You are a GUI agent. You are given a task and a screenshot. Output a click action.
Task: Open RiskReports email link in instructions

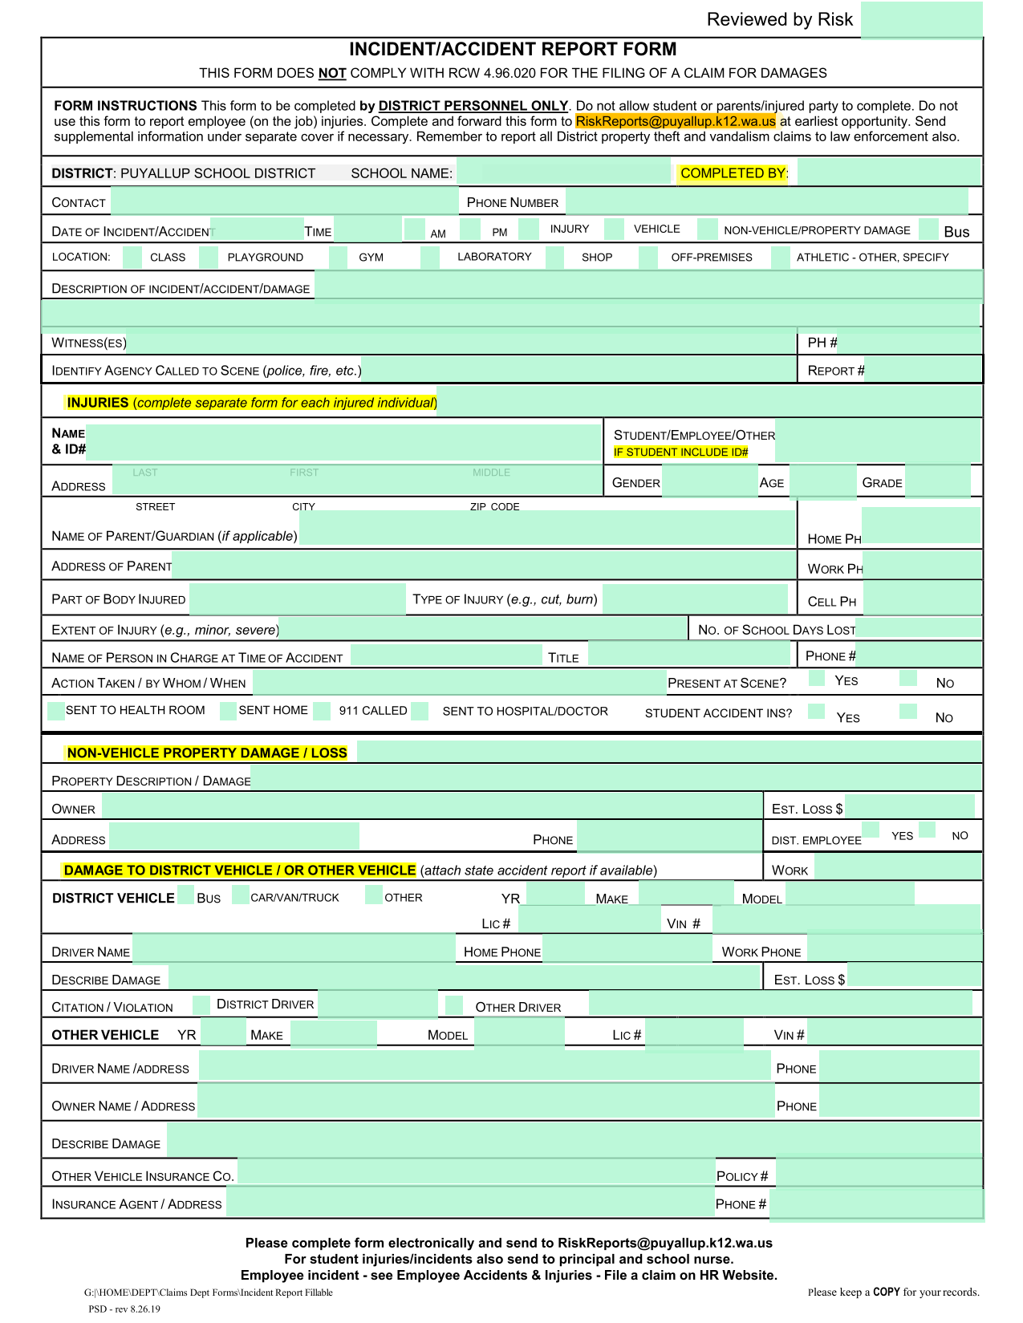(x=676, y=121)
